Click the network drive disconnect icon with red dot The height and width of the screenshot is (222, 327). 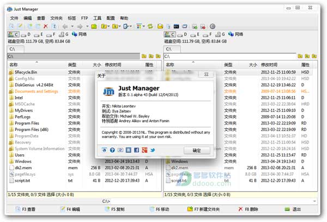coord(203,26)
